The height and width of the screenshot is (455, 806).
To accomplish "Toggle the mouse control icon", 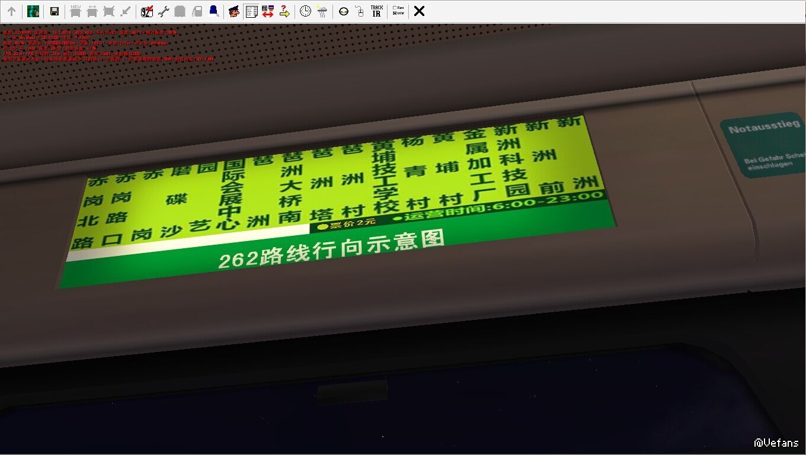I will (x=359, y=11).
